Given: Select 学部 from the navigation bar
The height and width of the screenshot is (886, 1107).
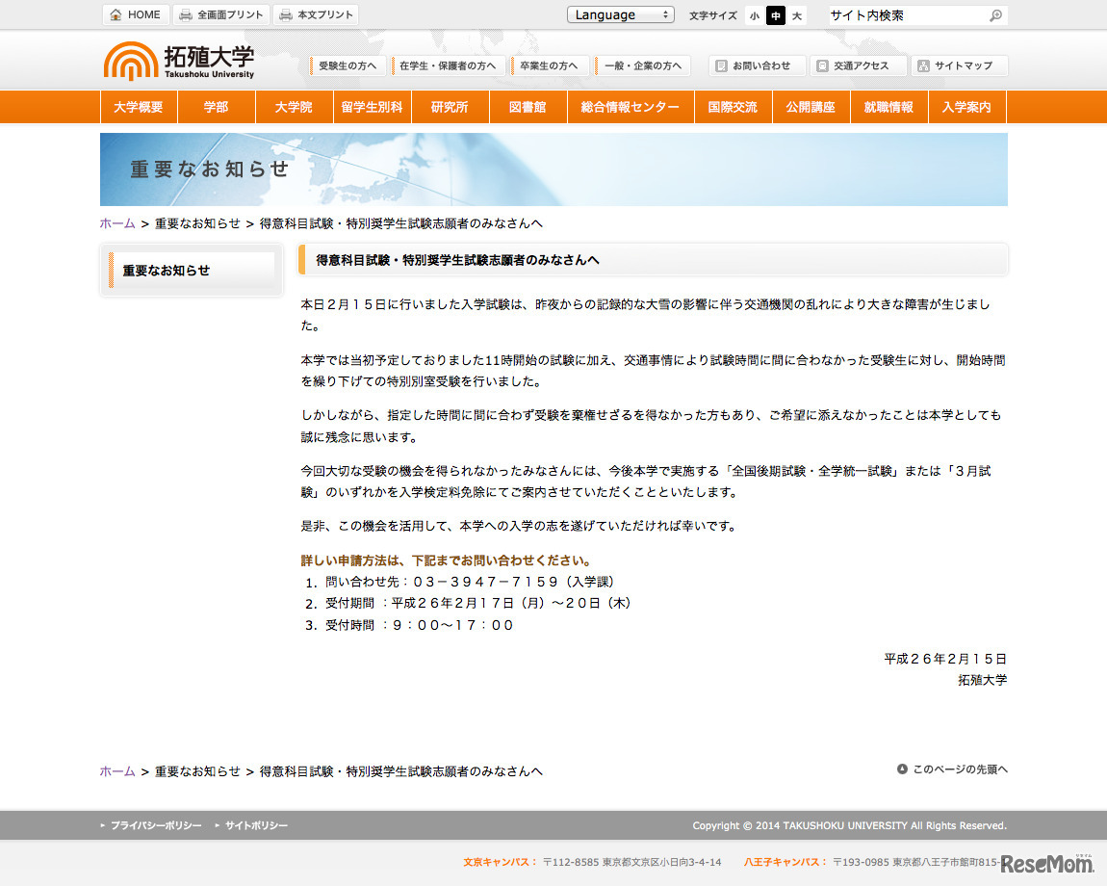Looking at the screenshot, I should click(x=216, y=107).
